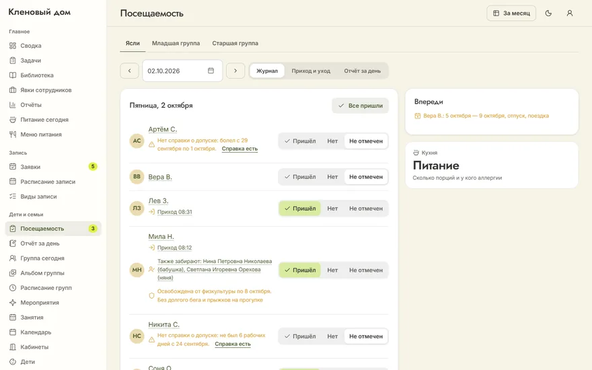Open Вера В. profile link
592x370 pixels.
click(x=159, y=177)
